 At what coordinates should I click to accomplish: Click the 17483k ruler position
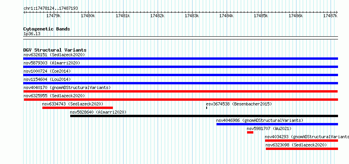192,16
